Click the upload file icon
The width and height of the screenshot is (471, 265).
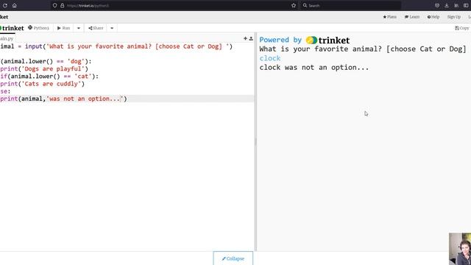pos(251,38)
